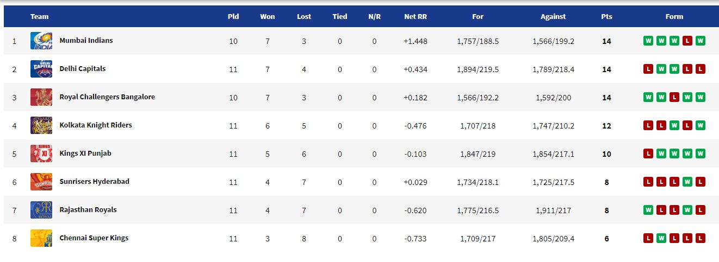Click the Net RR column header
Viewport: 719px width, 262px height.
coord(416,17)
